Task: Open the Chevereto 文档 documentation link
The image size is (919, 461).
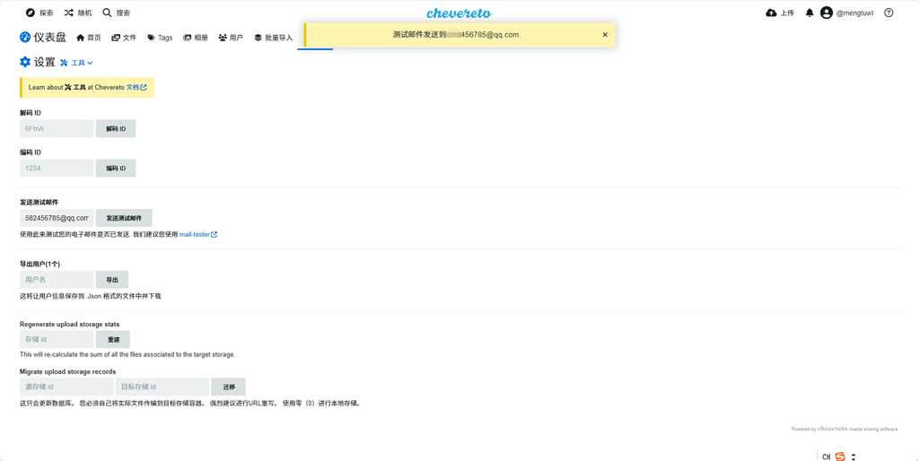Action: tap(136, 87)
